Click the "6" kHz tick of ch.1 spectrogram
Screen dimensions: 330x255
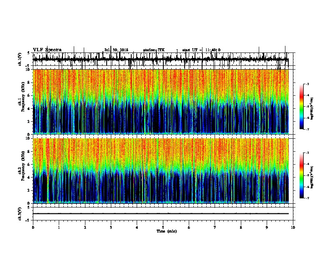click(29, 96)
